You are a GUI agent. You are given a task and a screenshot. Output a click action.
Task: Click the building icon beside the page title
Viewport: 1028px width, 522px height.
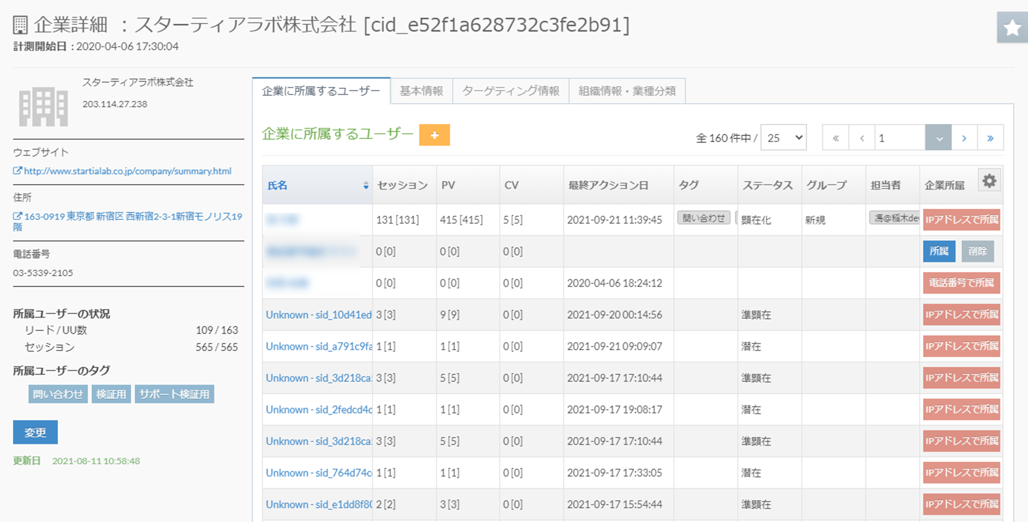(20, 25)
